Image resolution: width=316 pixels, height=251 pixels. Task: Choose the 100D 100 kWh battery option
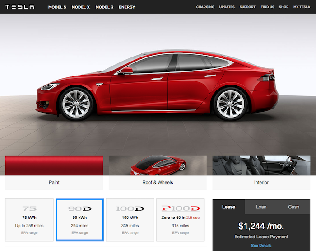[x=130, y=219]
